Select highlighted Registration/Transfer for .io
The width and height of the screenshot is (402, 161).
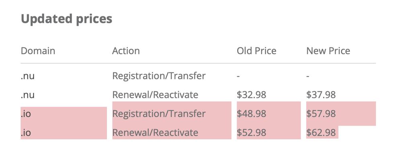coord(159,114)
